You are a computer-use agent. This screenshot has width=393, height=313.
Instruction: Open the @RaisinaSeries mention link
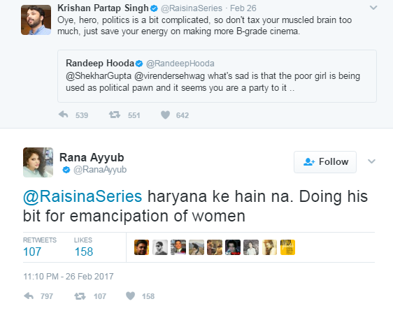(83, 196)
